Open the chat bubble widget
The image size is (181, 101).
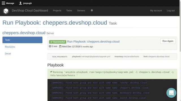[171, 93]
